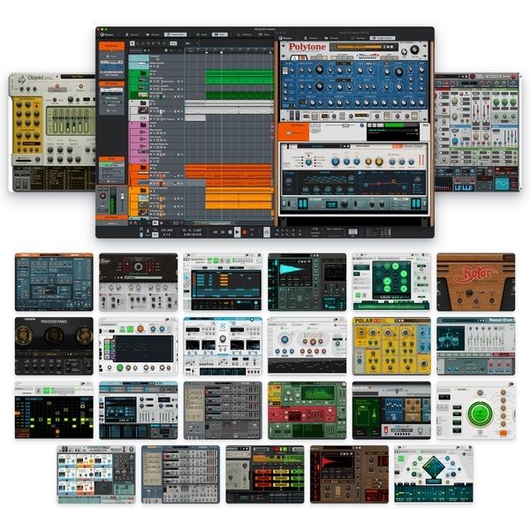This screenshot has width=530, height=530.
Task: Open the Browser button in detached rack window
Action: 331,38
